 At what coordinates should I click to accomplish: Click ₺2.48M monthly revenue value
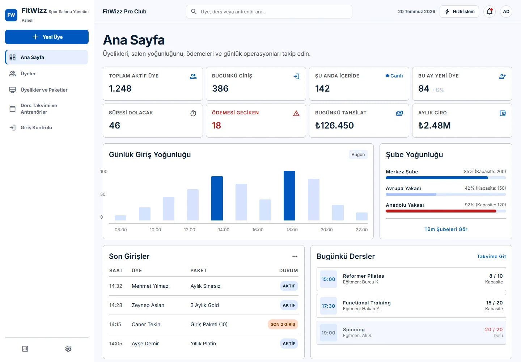[x=435, y=126]
